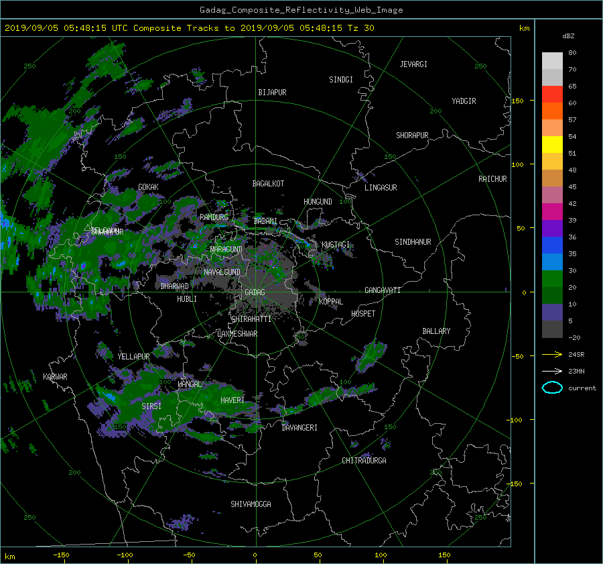Click the KUSTAGI city label
Viewport: 603px width, 564px height.
tap(336, 245)
